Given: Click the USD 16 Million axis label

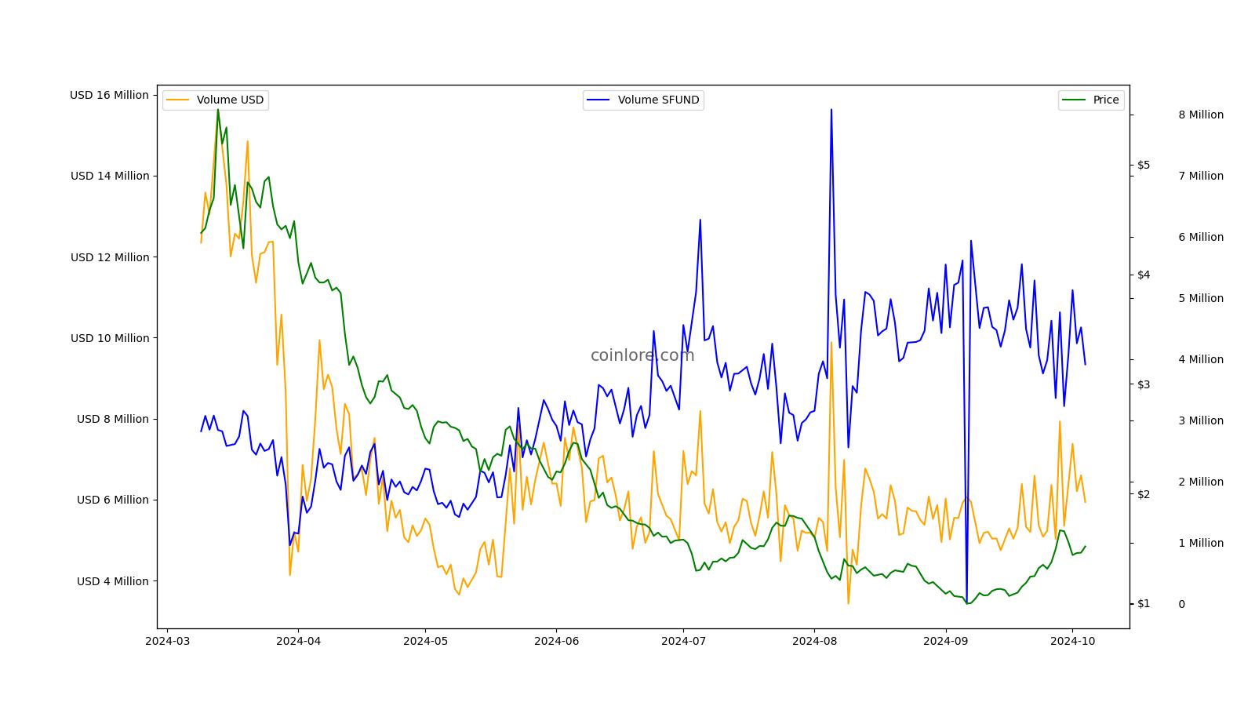Looking at the screenshot, I should click(x=109, y=95).
